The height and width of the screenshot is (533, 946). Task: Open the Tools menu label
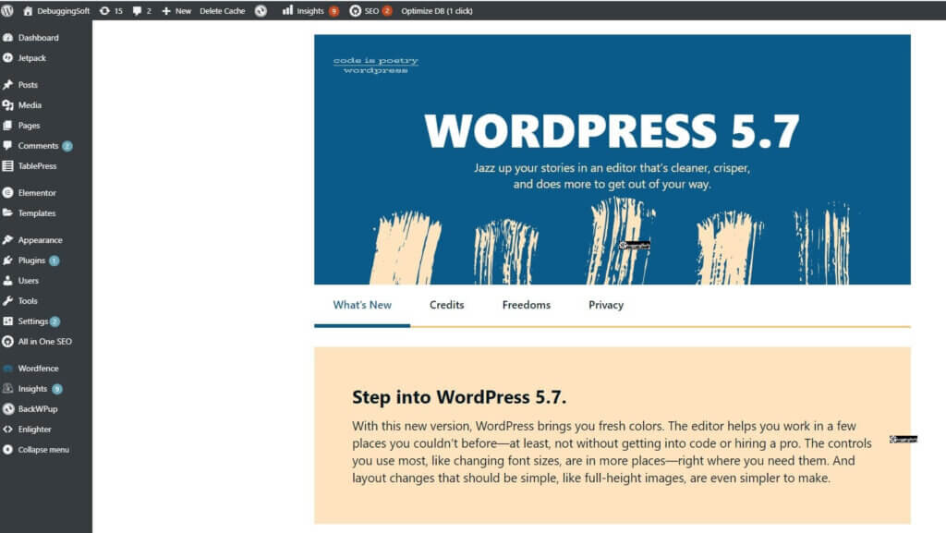(28, 301)
